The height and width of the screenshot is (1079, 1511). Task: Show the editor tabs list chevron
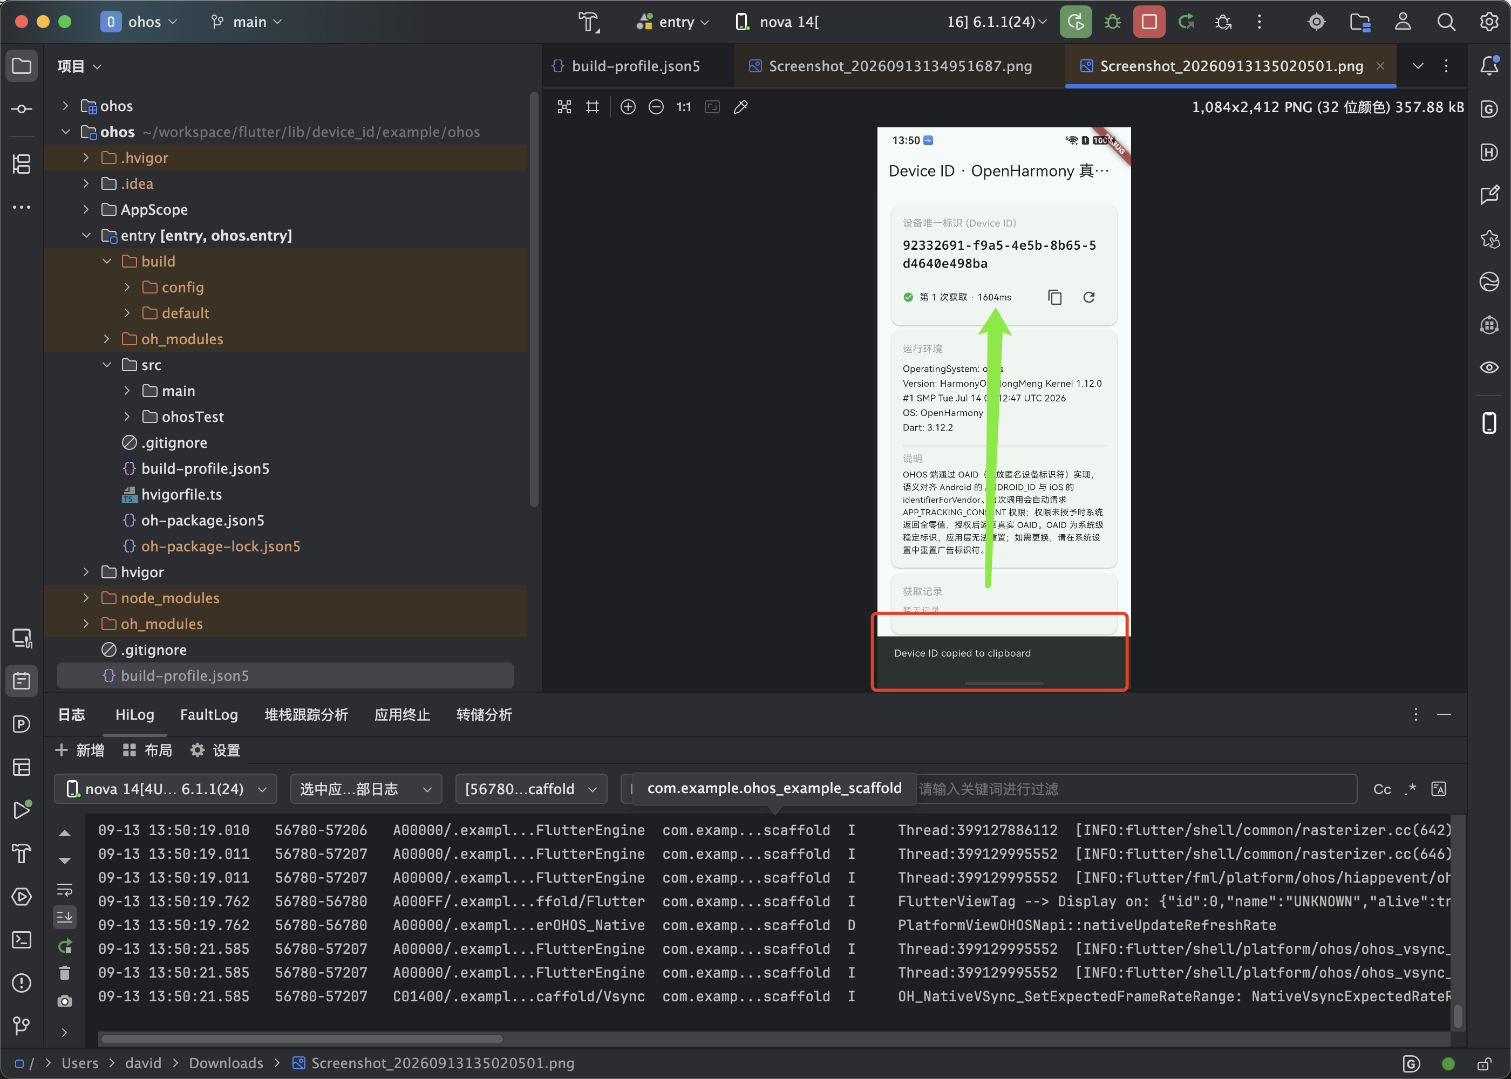[x=1418, y=66]
